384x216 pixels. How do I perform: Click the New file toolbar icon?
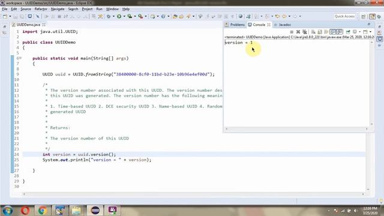pyautogui.click(x=5, y=16)
